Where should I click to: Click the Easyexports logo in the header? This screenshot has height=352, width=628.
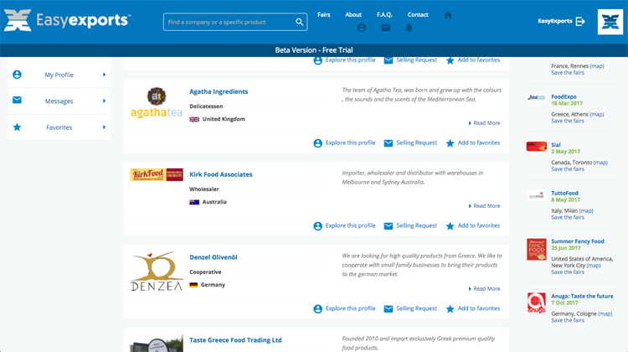[67, 20]
